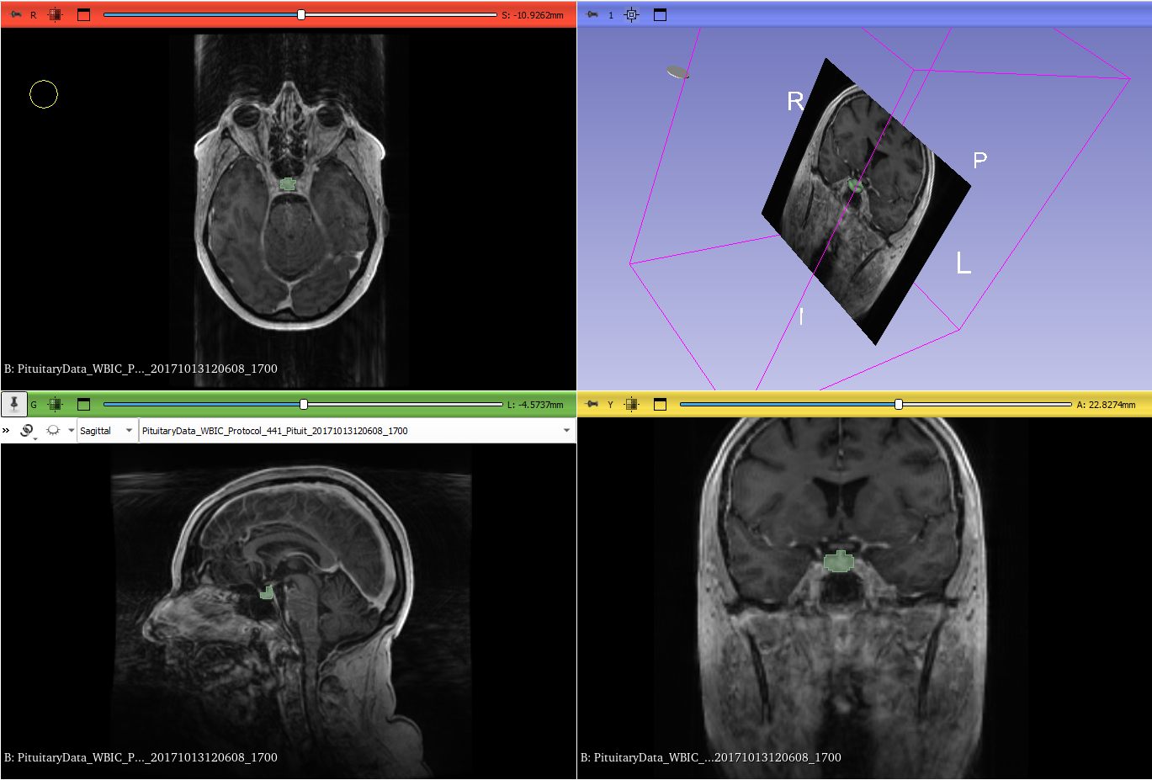
Task: Click the green segment in axial view
Action: [x=288, y=183]
